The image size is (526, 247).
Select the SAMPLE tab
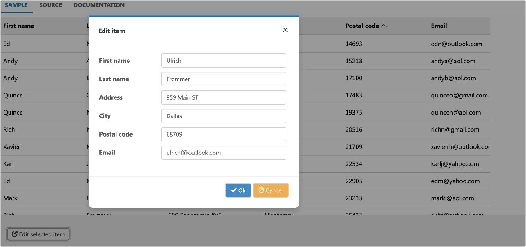pyautogui.click(x=17, y=5)
